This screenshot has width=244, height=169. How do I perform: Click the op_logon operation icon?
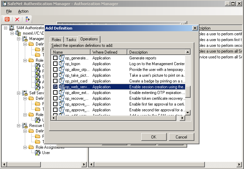(x=62, y=63)
